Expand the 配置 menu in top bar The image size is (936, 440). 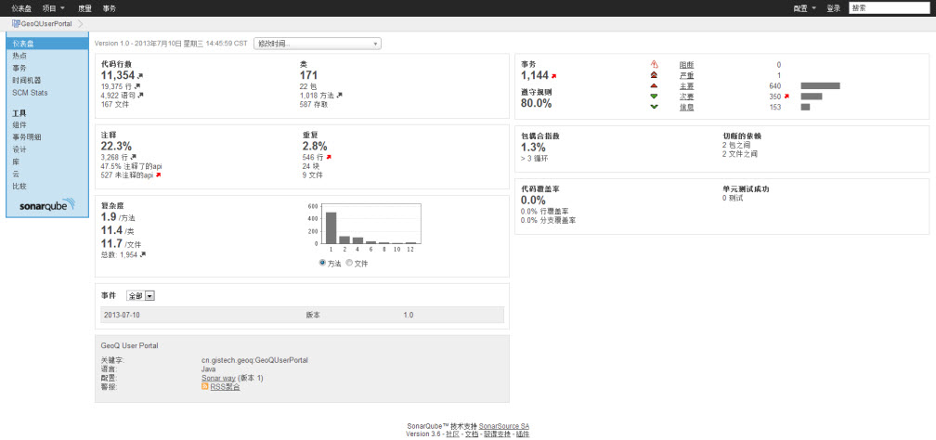point(805,8)
